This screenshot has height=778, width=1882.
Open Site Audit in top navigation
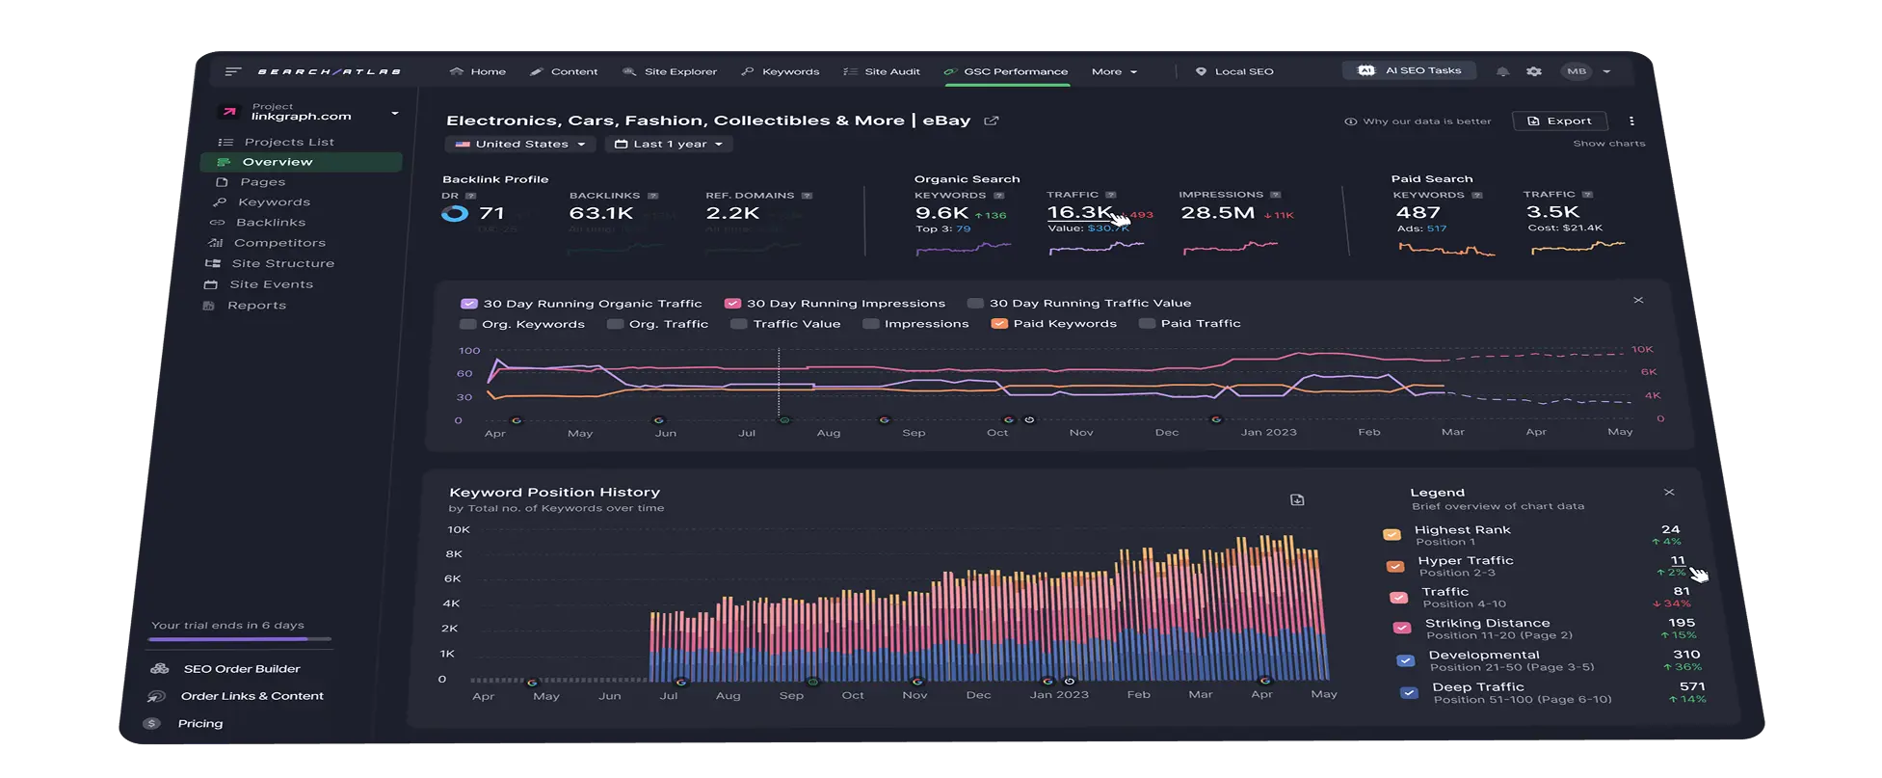[882, 71]
